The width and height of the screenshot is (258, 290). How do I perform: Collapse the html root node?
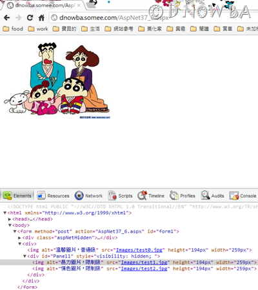[x=5, y=213]
